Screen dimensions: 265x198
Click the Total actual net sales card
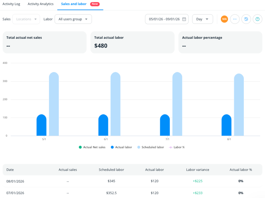pos(45,42)
